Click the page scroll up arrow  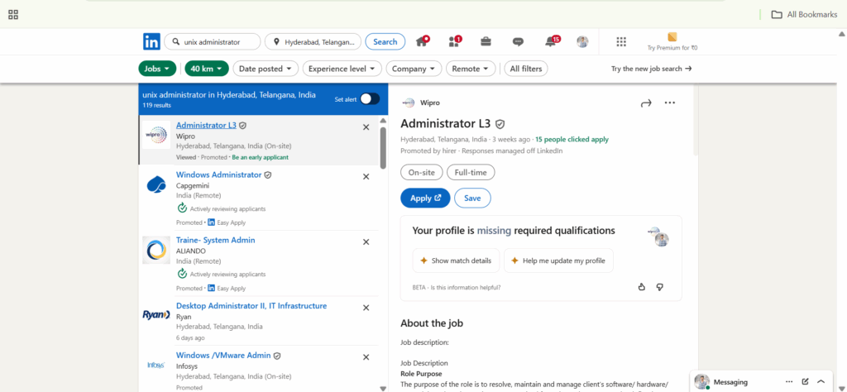pyautogui.click(x=841, y=33)
